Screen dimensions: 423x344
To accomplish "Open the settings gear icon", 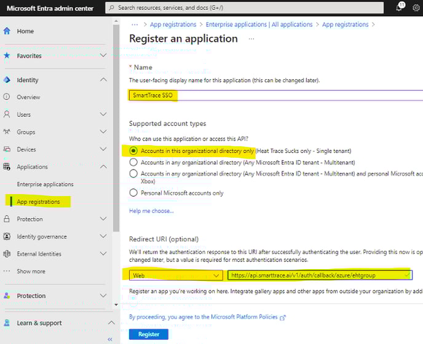I will tap(416, 8).
